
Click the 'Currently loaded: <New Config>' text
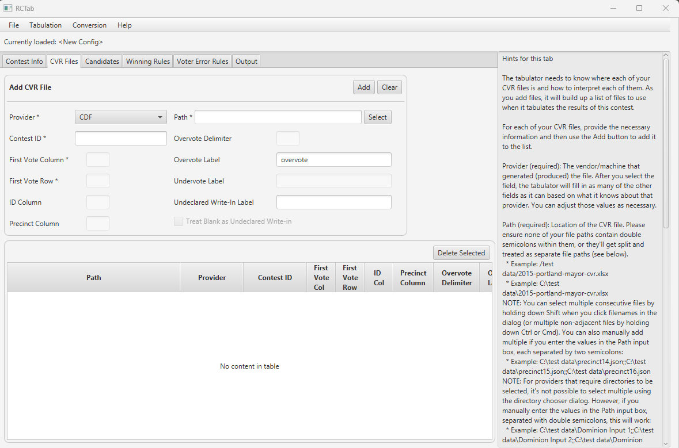(x=53, y=42)
